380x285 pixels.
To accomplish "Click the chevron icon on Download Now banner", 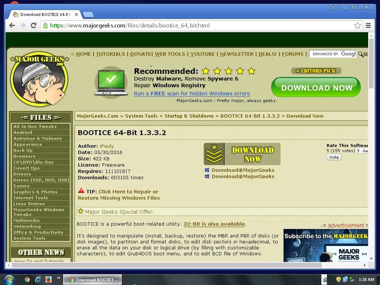I will tap(214, 154).
